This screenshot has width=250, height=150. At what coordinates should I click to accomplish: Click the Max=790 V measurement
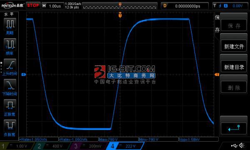pyautogui.click(x=118, y=140)
